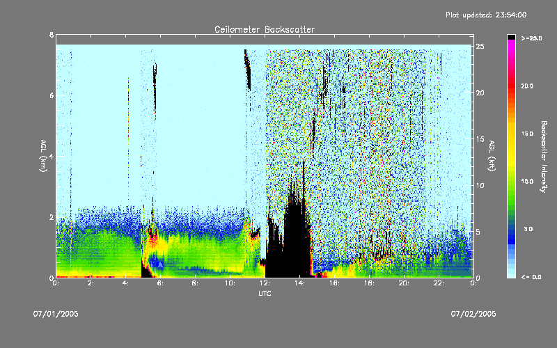Click the 10 tick on the kft axis
Image resolution: width=557 pixels, height=348 pixels.
(x=480, y=185)
